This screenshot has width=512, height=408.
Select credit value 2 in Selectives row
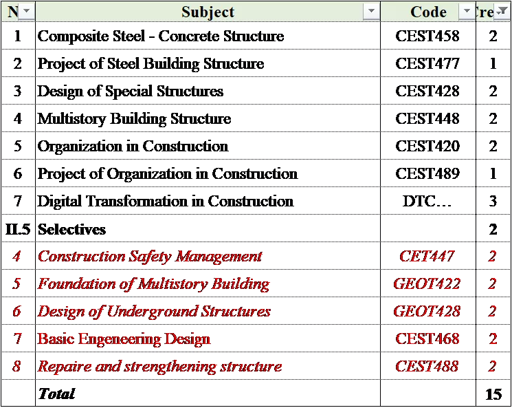click(493, 228)
